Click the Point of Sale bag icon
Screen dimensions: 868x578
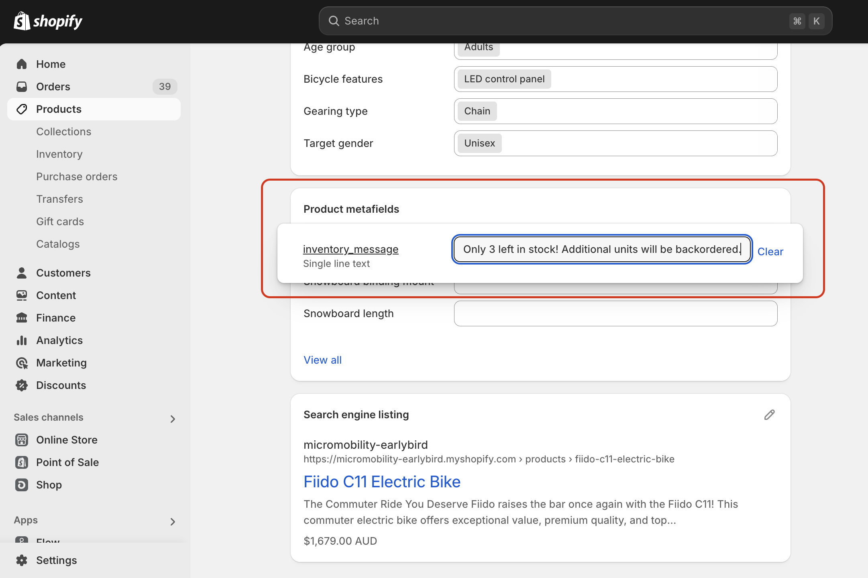pos(22,462)
